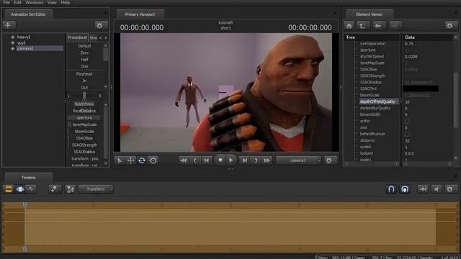
Task: Select the selection arrow manipulator tool
Action: click(x=120, y=160)
